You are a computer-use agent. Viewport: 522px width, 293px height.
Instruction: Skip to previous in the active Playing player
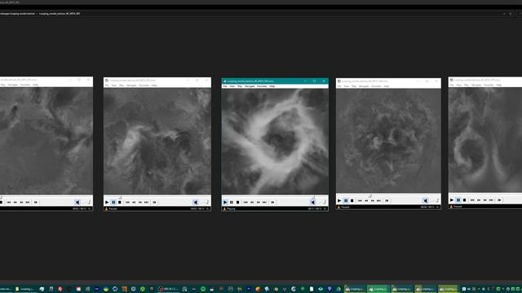[246, 202]
